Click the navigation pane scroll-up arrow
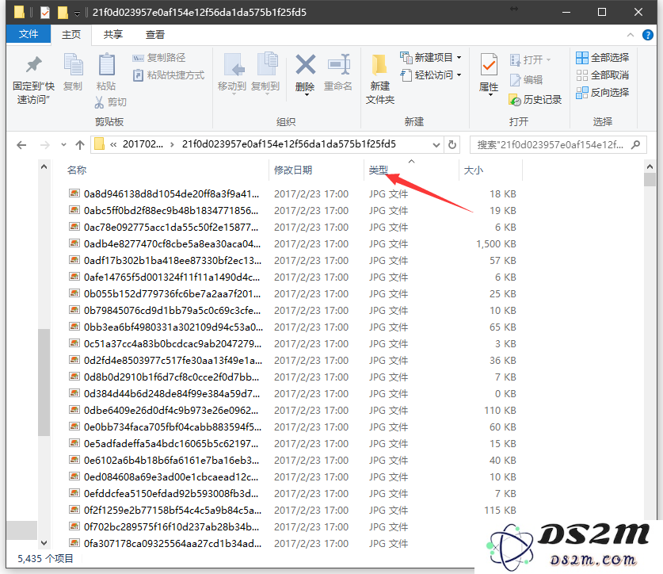 coord(44,166)
